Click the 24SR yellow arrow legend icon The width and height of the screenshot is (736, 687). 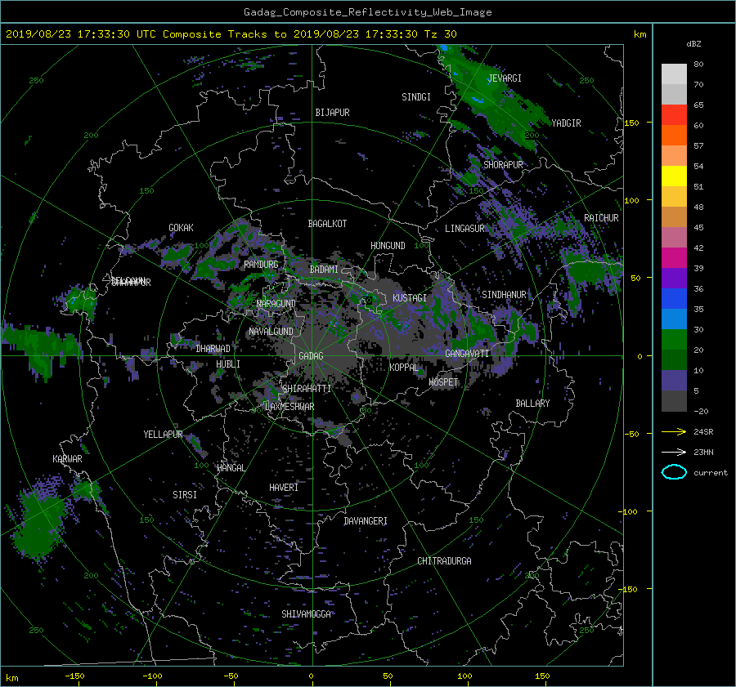pyautogui.click(x=674, y=431)
